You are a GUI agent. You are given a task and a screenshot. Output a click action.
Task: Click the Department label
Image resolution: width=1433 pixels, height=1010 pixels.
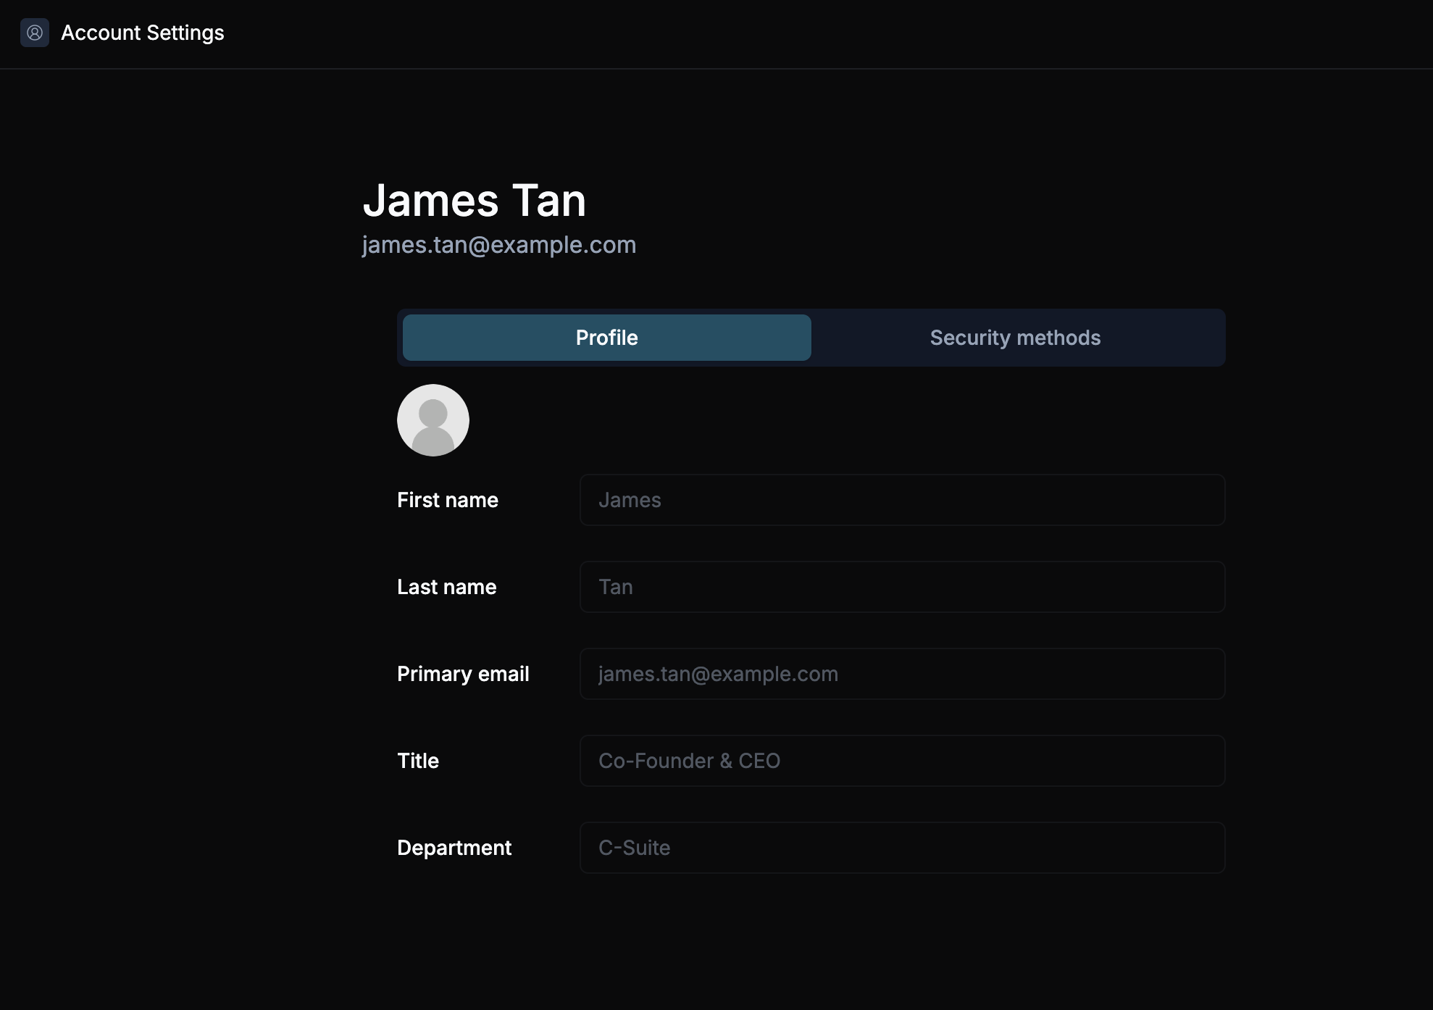tap(454, 847)
